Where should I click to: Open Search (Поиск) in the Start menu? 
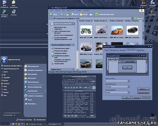pyautogui.click(x=28, y=100)
